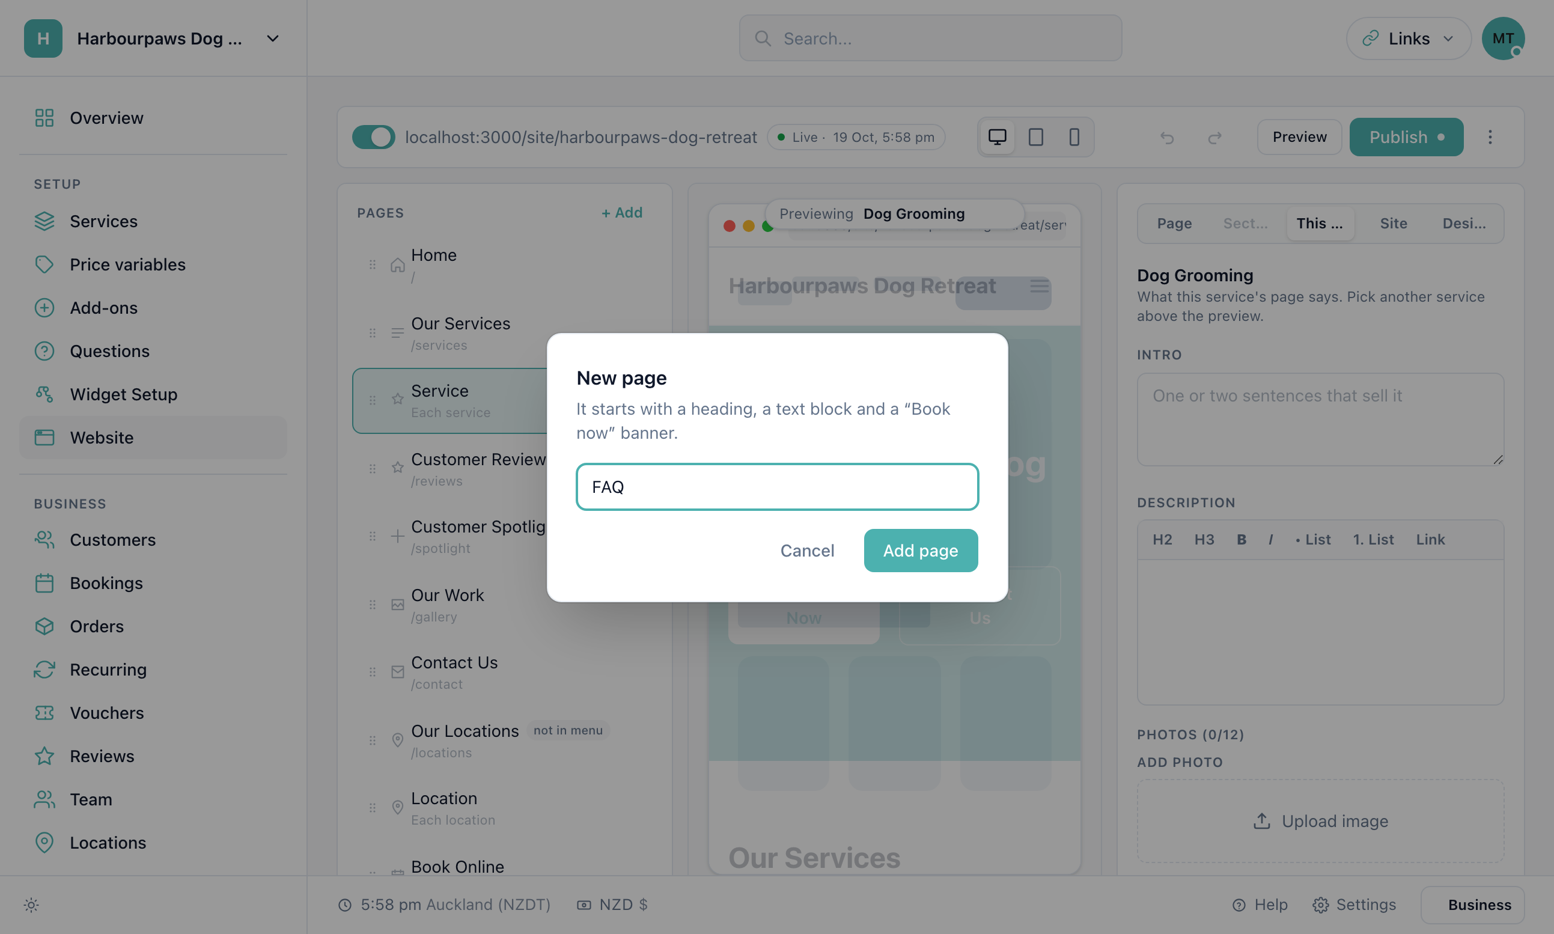Click the Recurring refresh icon
This screenshot has height=934, width=1554.
[x=44, y=670]
